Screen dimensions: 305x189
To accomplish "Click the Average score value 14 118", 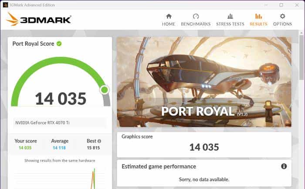I will [59, 148].
